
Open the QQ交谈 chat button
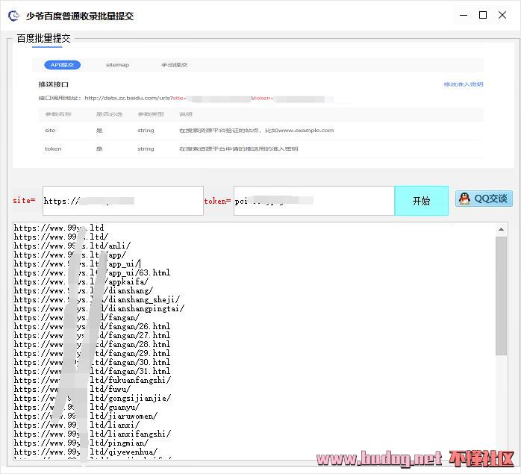[x=484, y=199]
